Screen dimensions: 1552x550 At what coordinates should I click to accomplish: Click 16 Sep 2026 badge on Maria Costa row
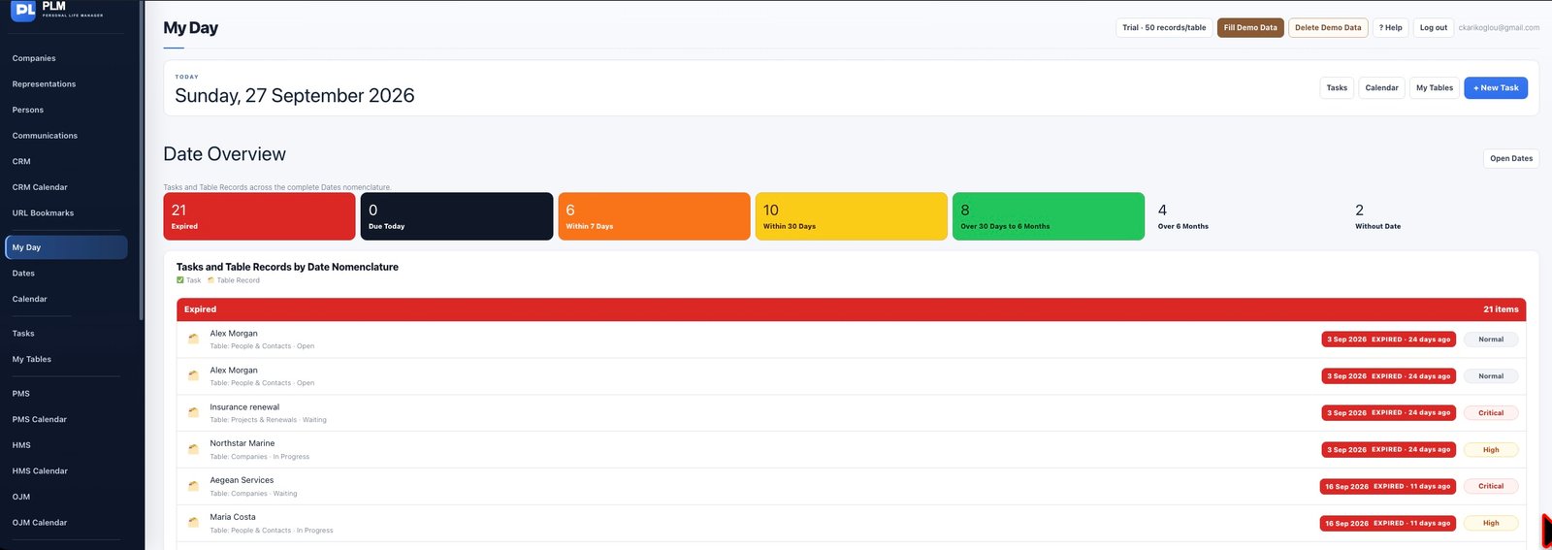(1387, 524)
